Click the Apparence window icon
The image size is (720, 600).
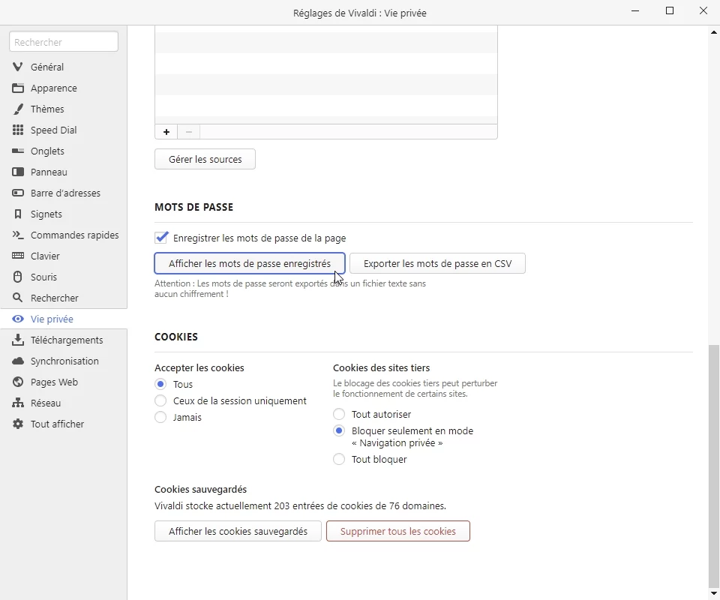coord(18,88)
